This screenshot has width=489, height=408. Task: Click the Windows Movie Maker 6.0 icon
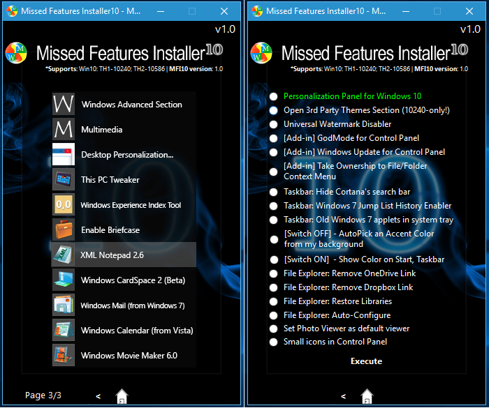click(x=64, y=356)
